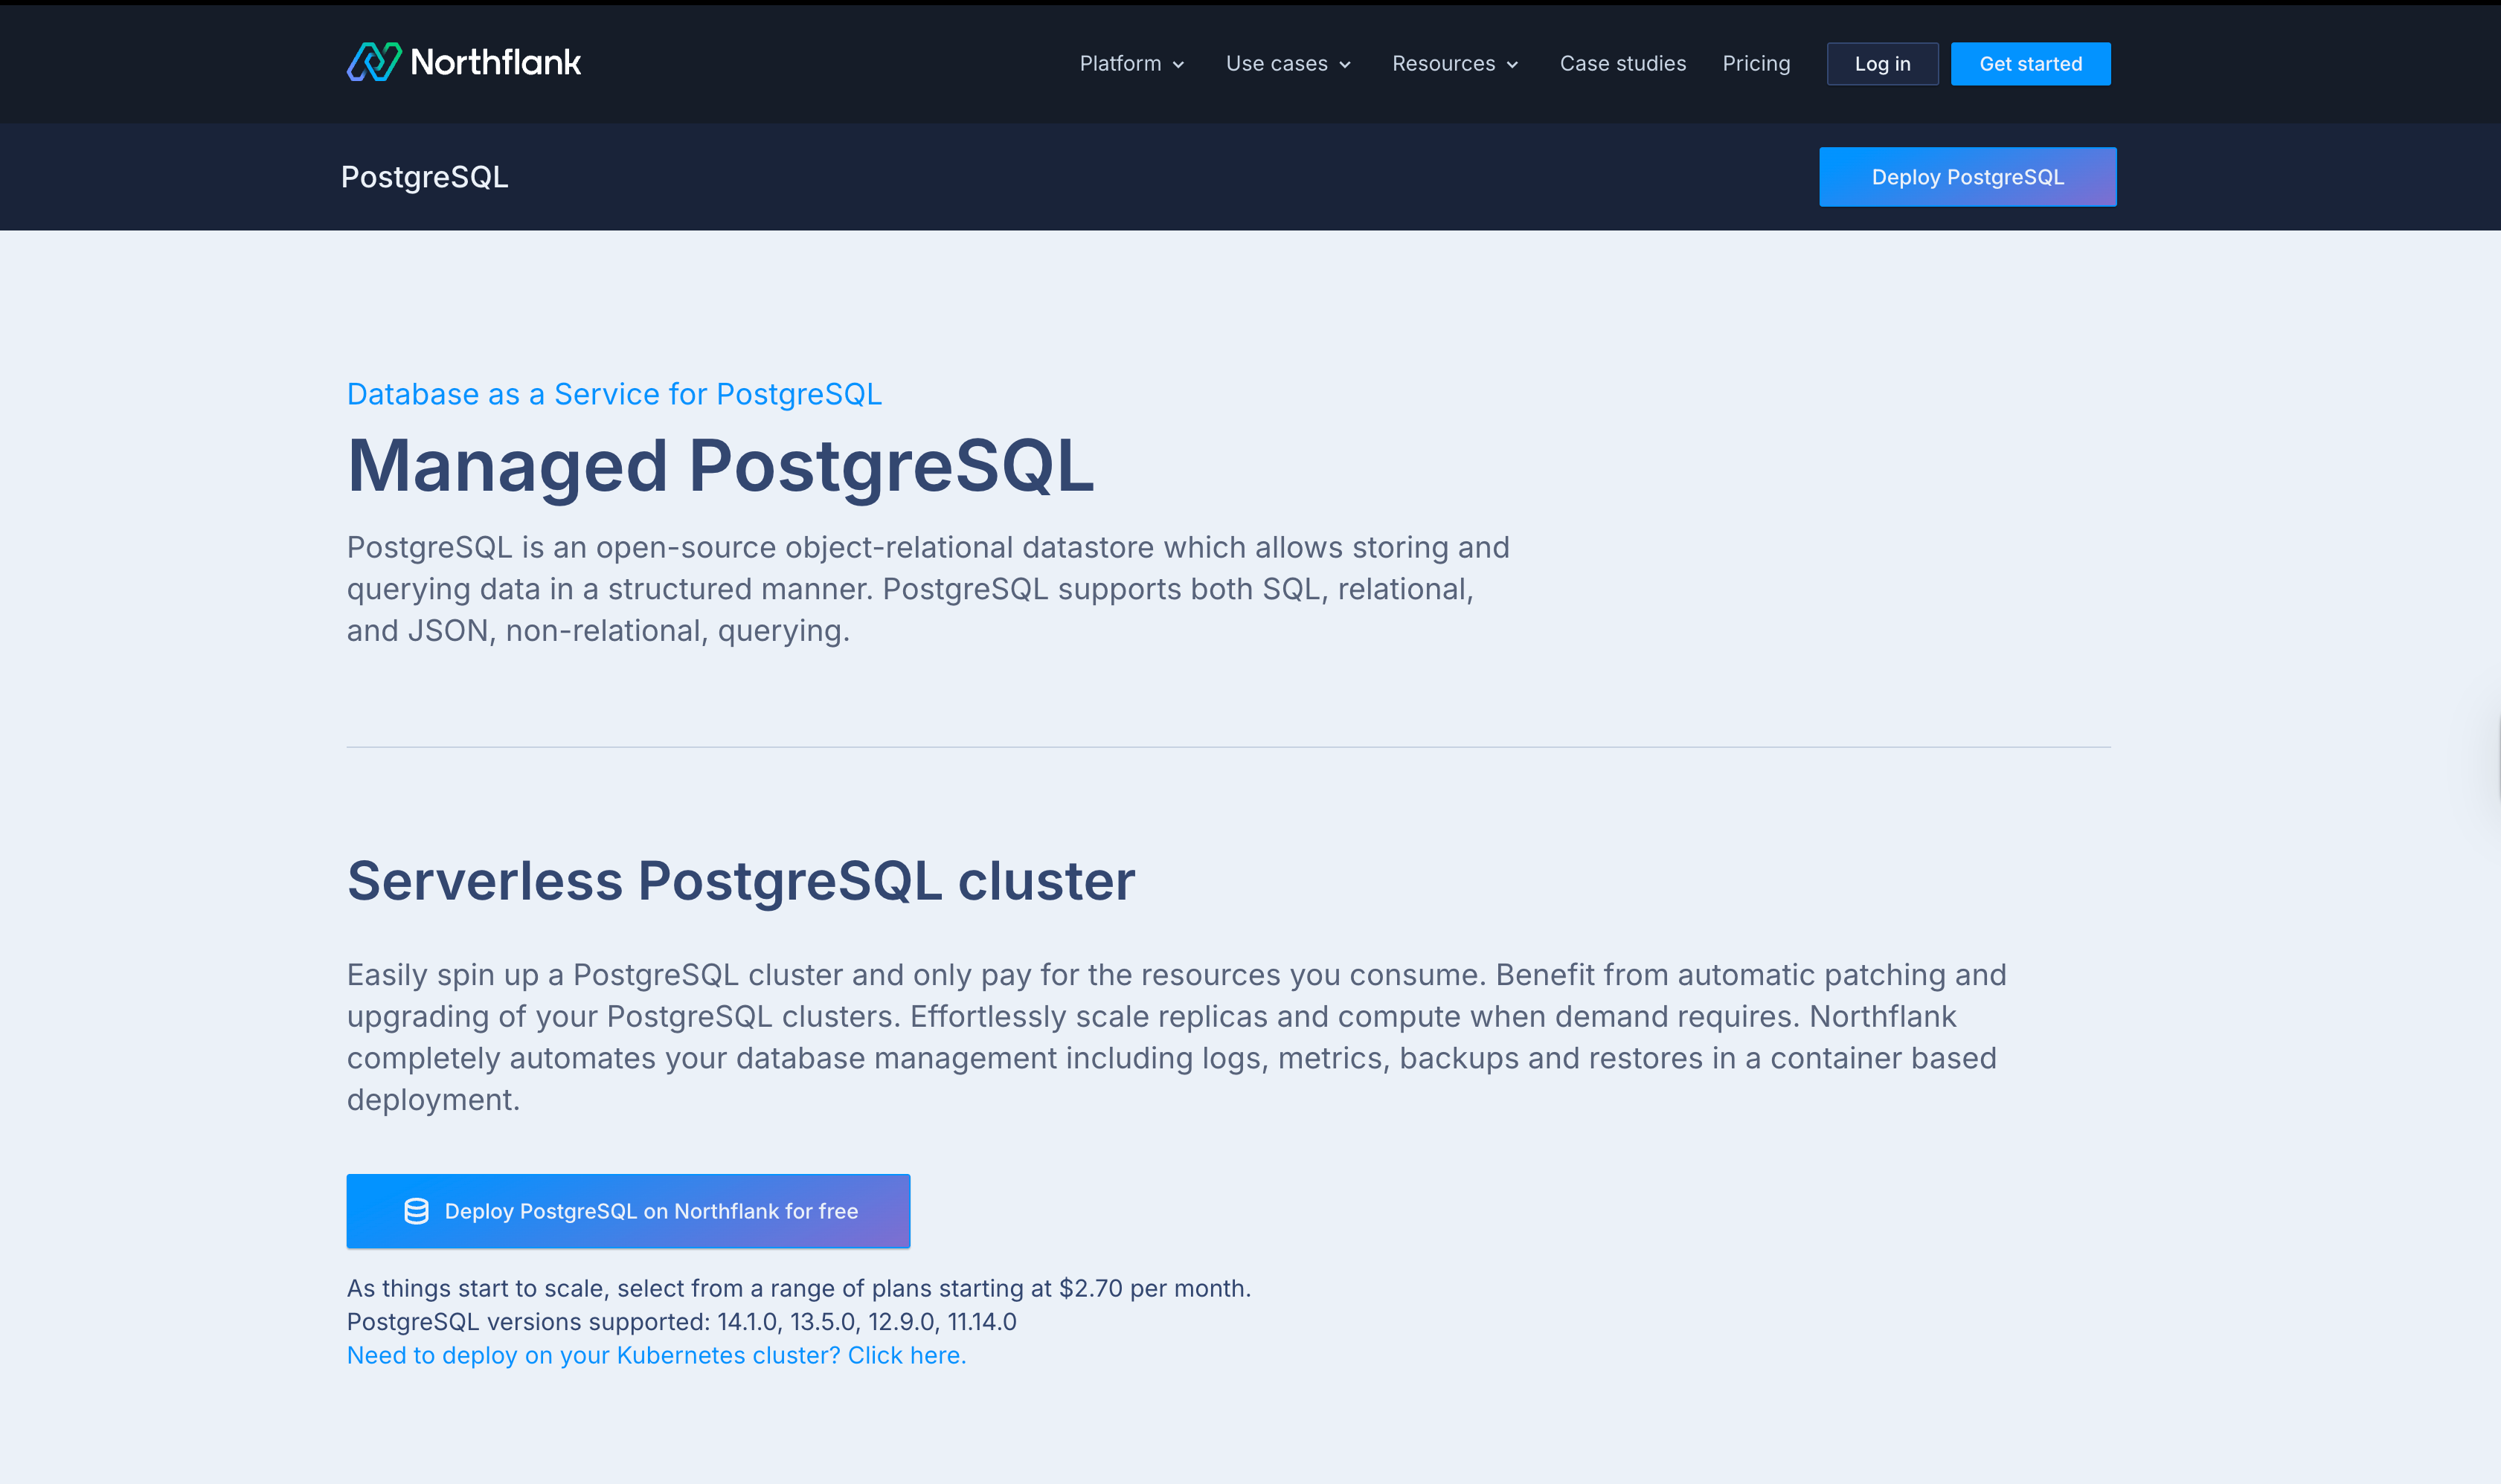Click the Resources chevron icon

[1512, 64]
